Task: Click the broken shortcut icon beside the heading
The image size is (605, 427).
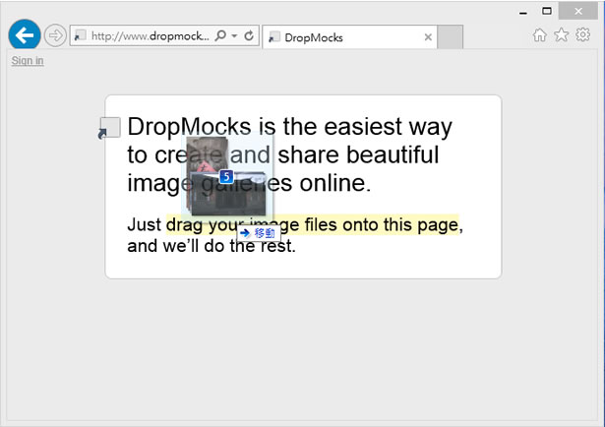Action: pos(109,128)
